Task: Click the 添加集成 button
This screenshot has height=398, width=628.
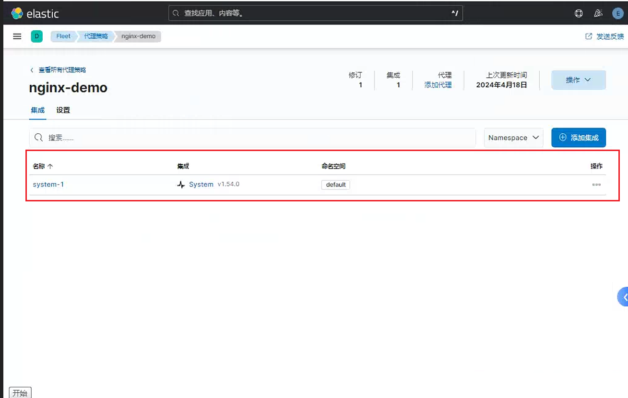Action: point(579,138)
